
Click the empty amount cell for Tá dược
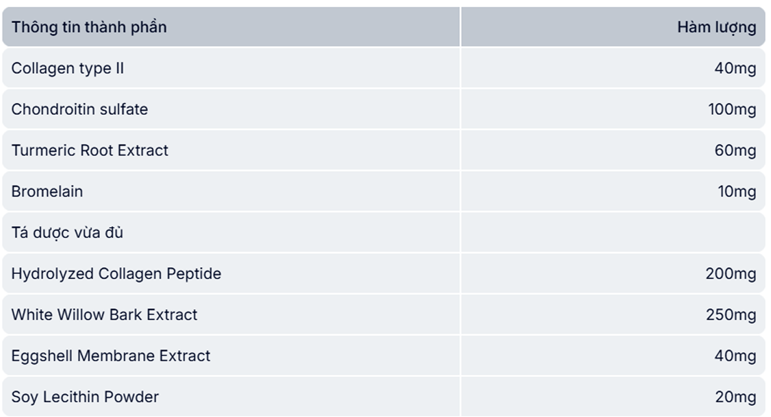[x=612, y=233]
